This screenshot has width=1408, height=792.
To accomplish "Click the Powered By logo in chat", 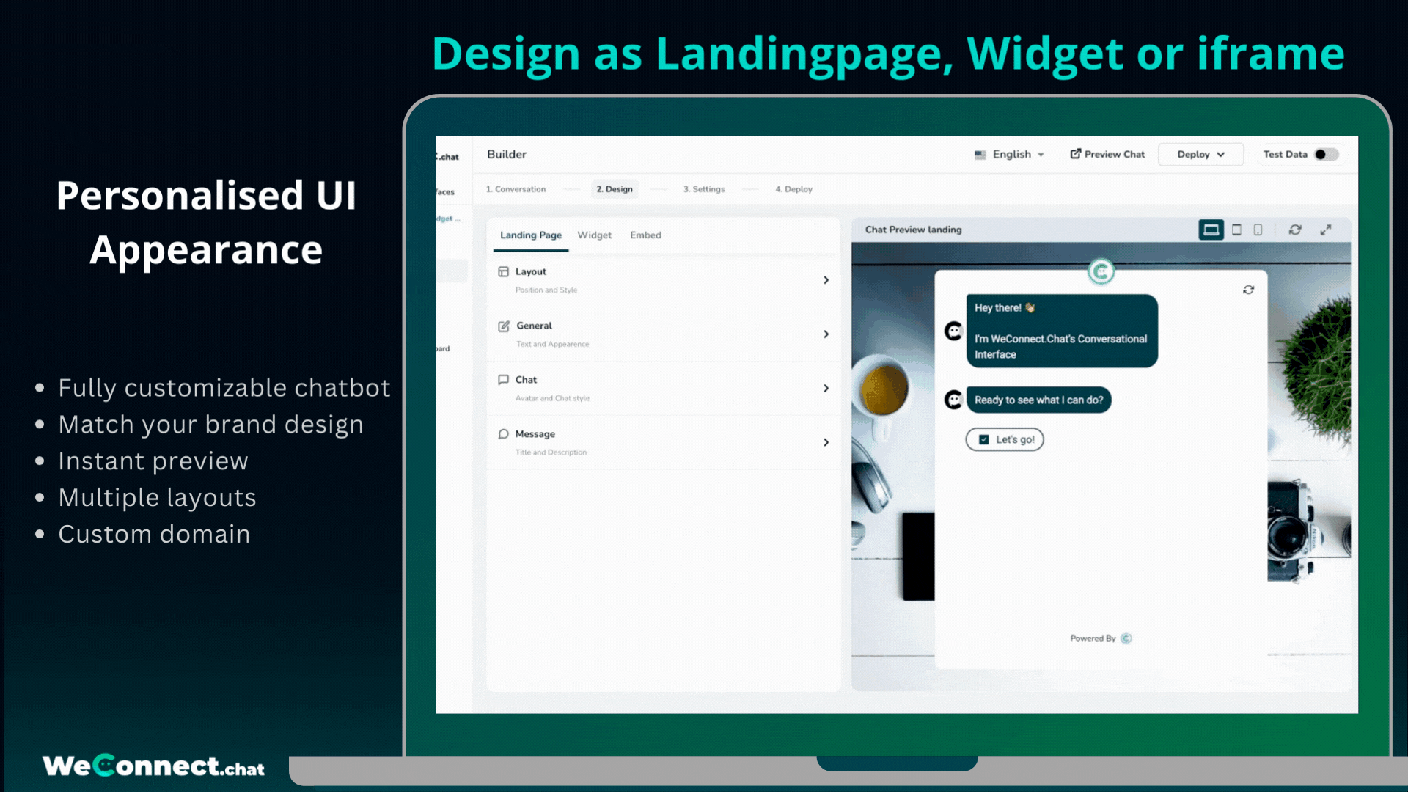I will click(1126, 639).
